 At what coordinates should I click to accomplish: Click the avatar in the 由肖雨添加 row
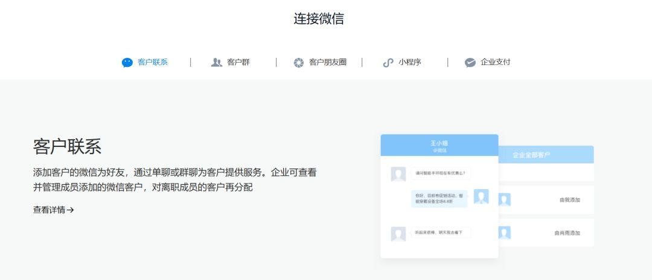tap(504, 232)
